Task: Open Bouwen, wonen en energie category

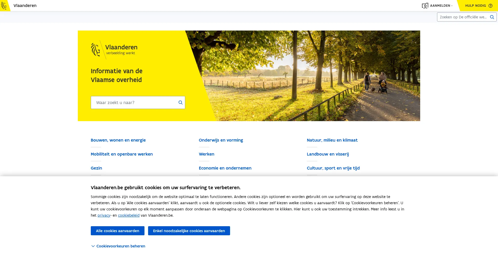Action: click(118, 140)
